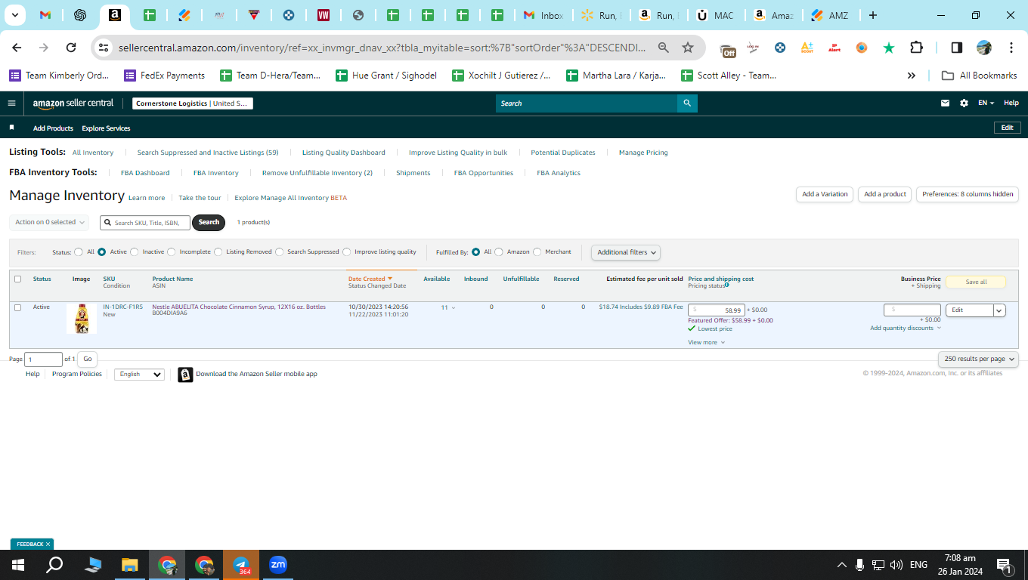Open the Amazon mobile app icon in footer

pos(185,375)
